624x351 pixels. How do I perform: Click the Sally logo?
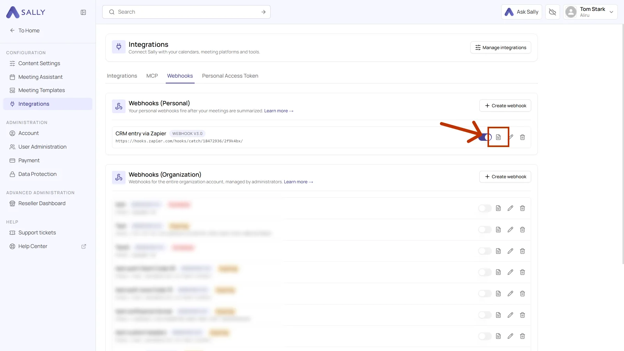coord(26,12)
